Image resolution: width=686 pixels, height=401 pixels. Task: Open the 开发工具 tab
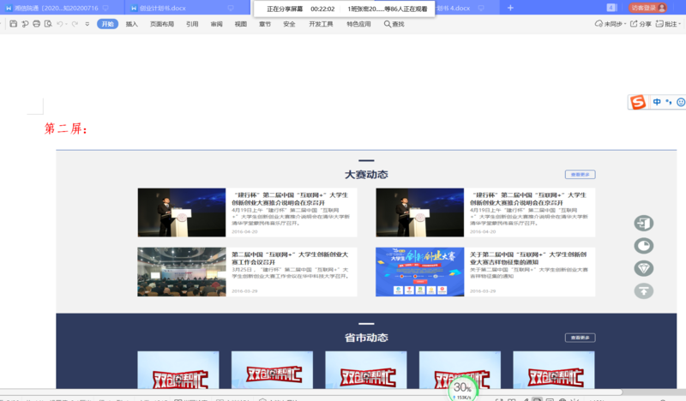(321, 24)
